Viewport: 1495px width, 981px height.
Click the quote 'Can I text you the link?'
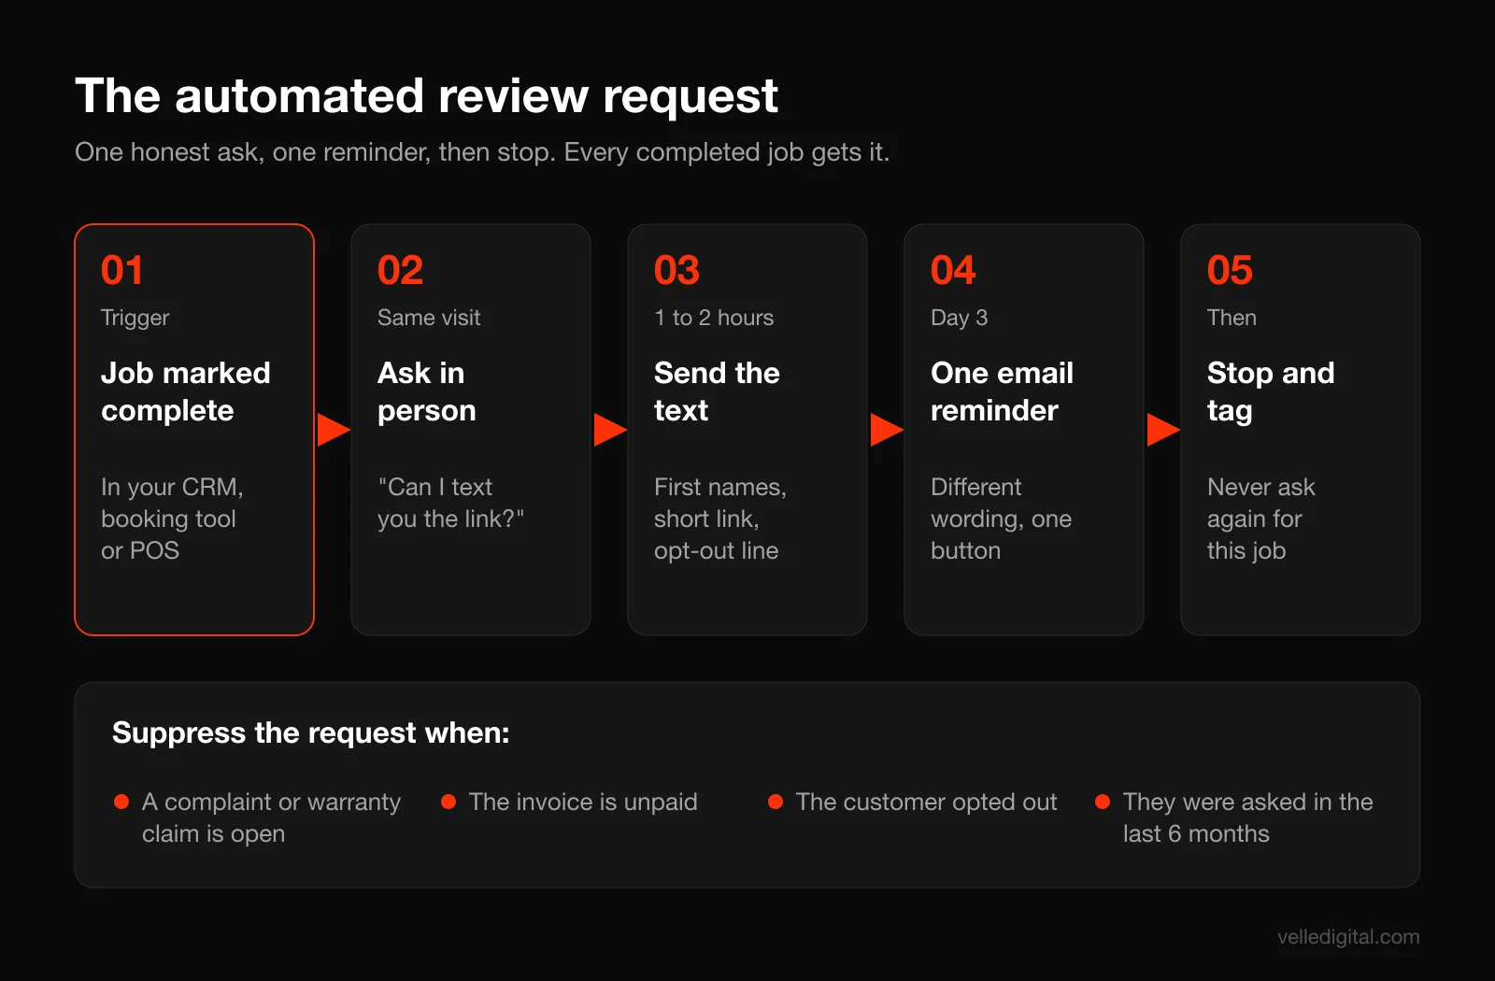[451, 503]
